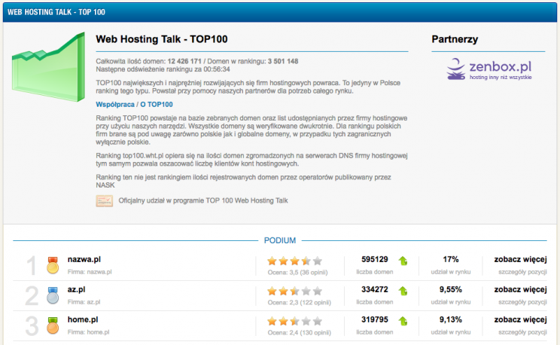Click zobacz więcej for home.pl
This screenshot has width=560, height=345.
coord(520,319)
